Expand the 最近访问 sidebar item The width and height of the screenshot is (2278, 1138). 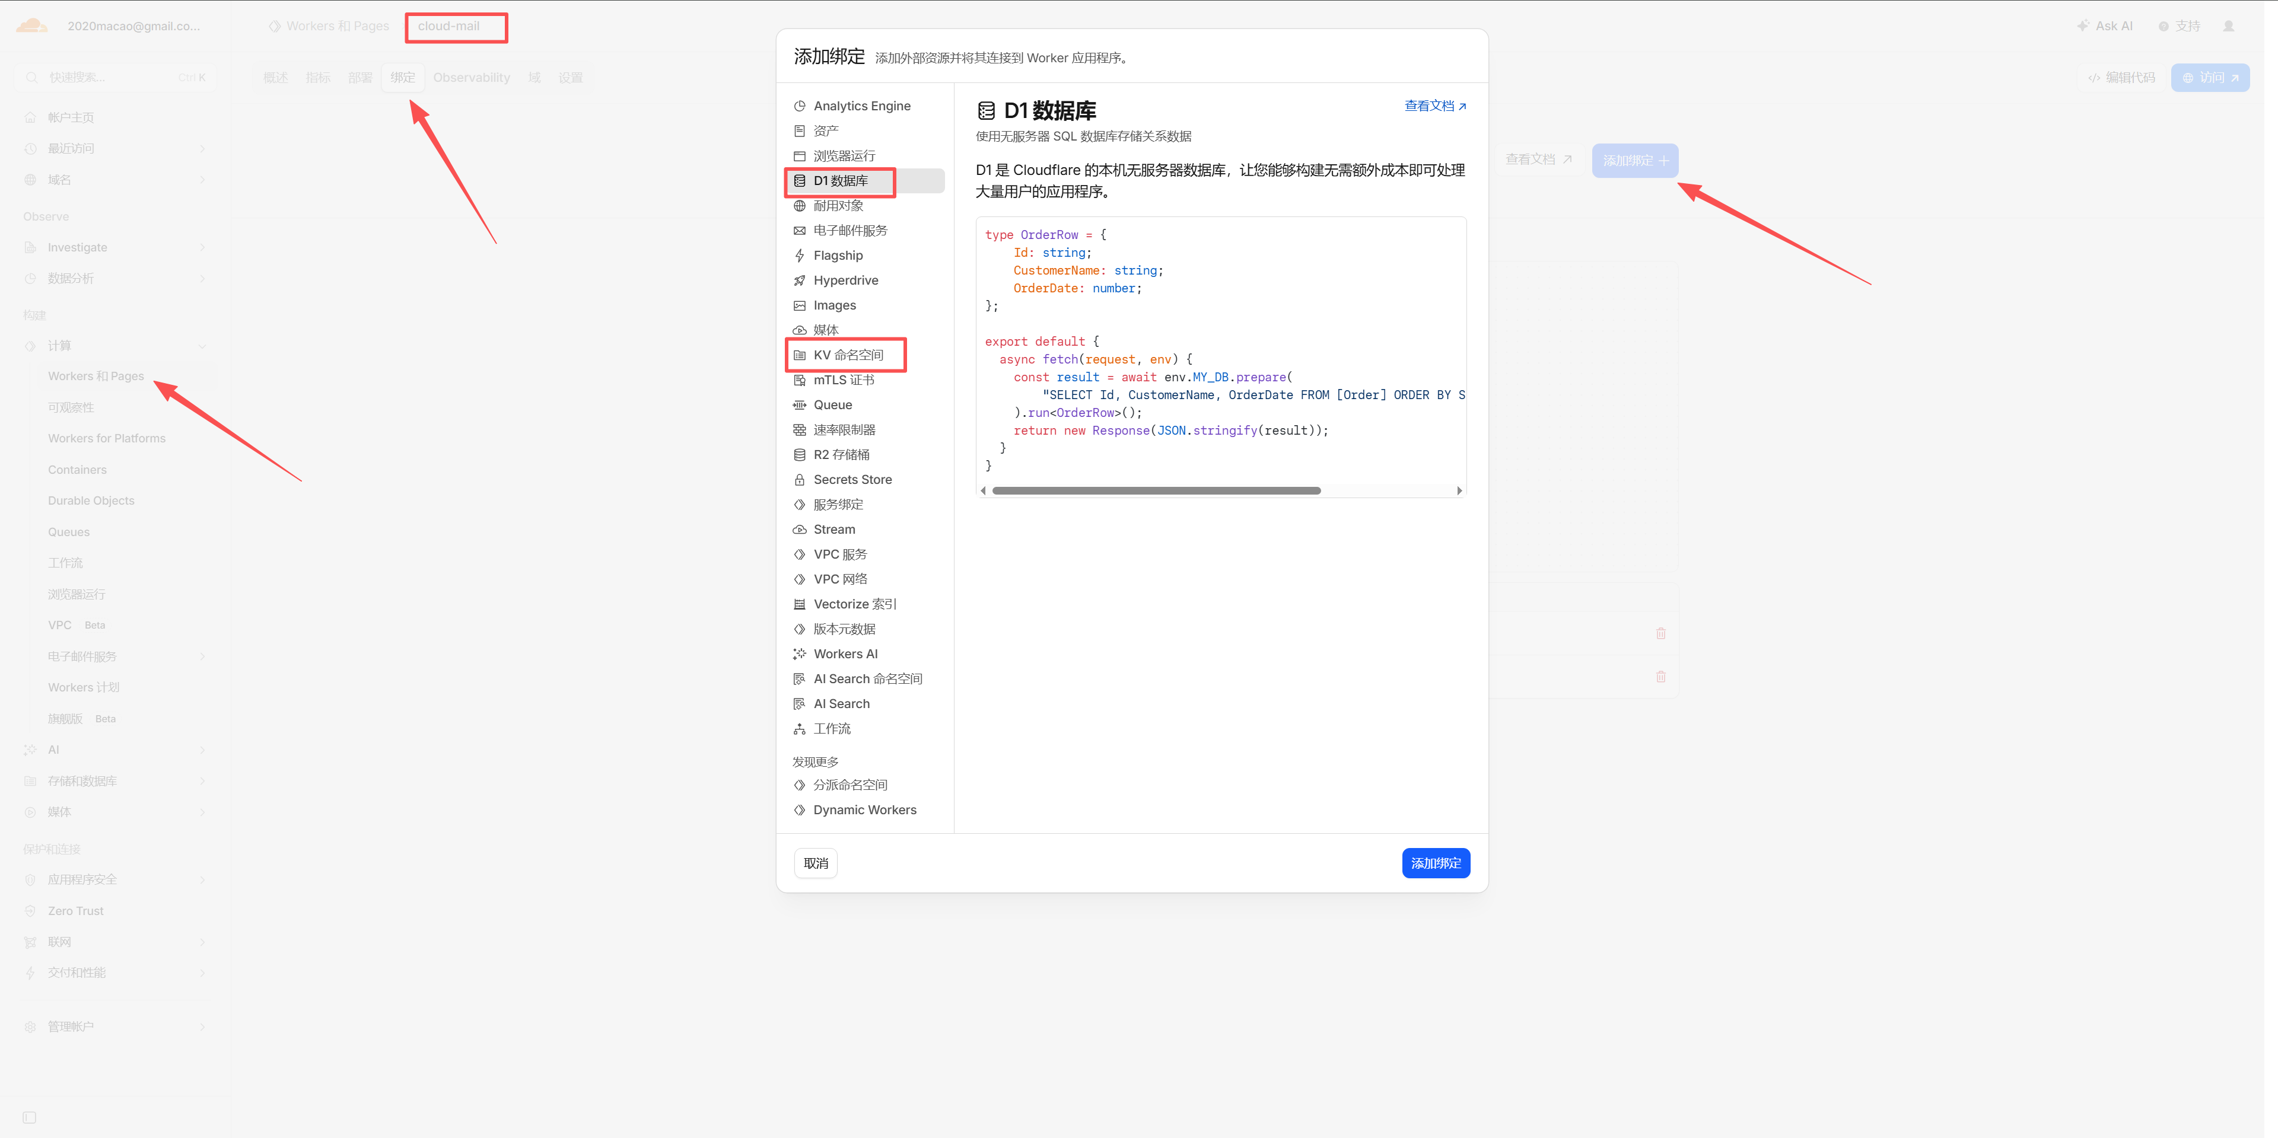click(115, 148)
